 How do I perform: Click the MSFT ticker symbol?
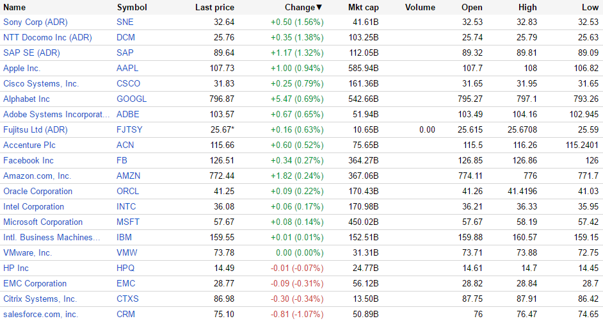click(128, 222)
